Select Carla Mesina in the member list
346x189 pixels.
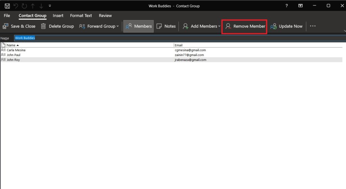16,50
